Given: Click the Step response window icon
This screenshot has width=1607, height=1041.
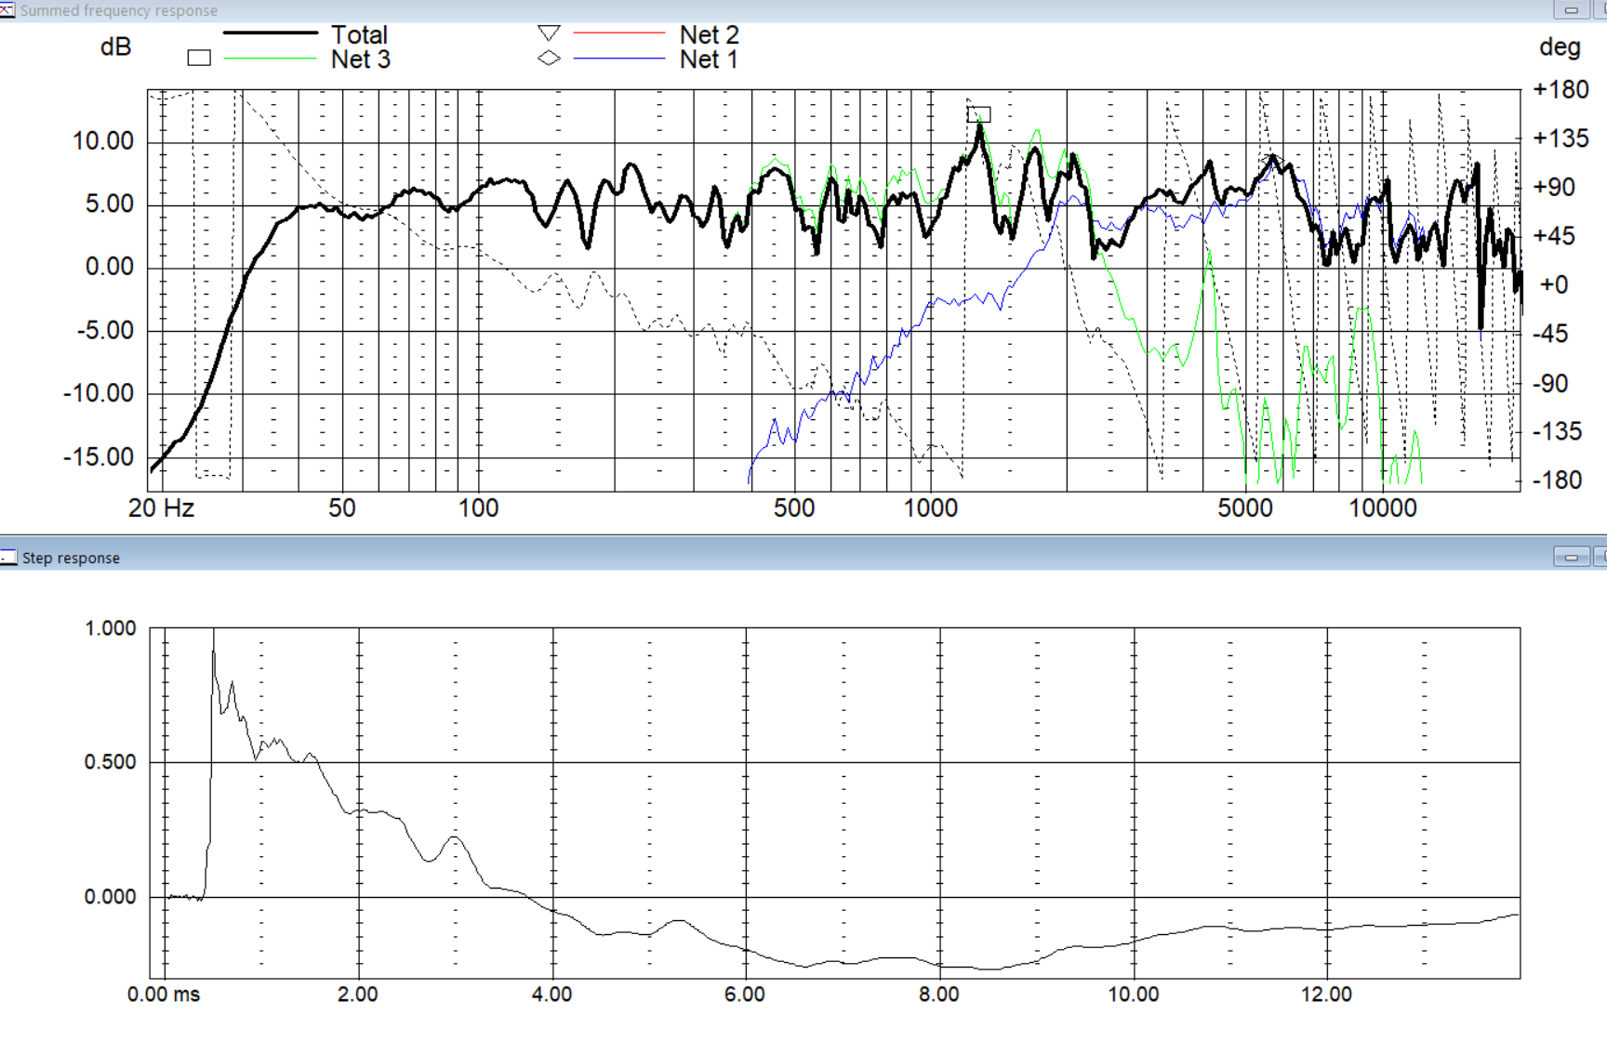Looking at the screenshot, I should pos(8,558).
